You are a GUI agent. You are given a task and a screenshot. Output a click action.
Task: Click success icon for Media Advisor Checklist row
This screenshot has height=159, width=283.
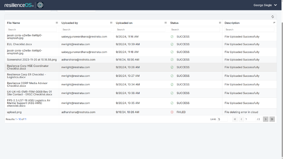(x=172, y=84)
